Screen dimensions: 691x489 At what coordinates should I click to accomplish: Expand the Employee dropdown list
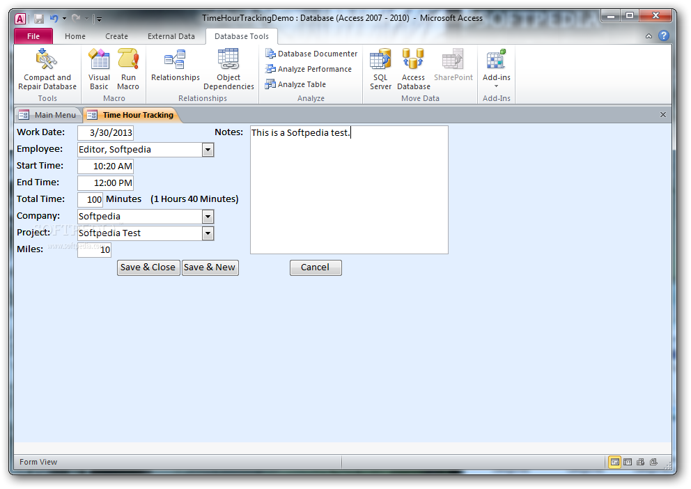[208, 150]
